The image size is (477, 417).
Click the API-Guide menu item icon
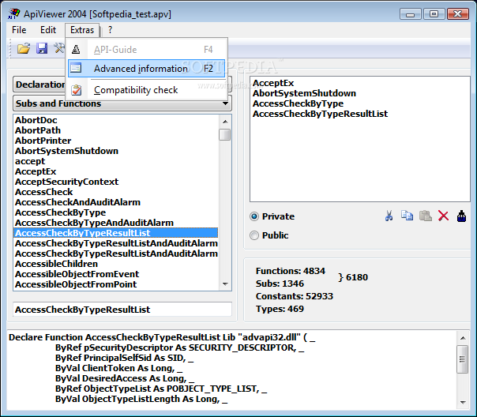pyautogui.click(x=76, y=49)
